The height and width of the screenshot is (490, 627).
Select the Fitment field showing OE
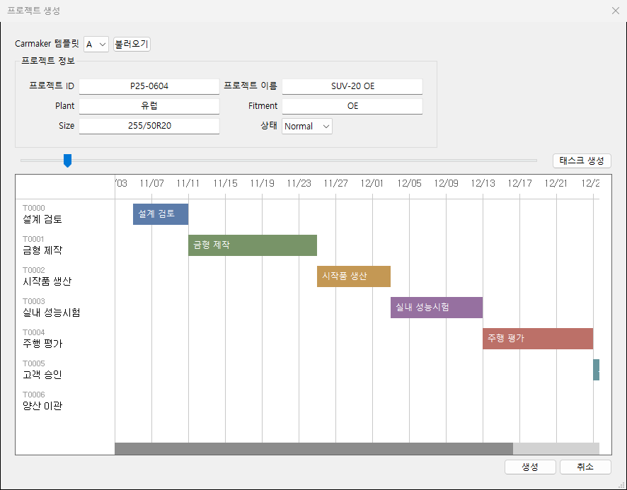pyautogui.click(x=352, y=106)
